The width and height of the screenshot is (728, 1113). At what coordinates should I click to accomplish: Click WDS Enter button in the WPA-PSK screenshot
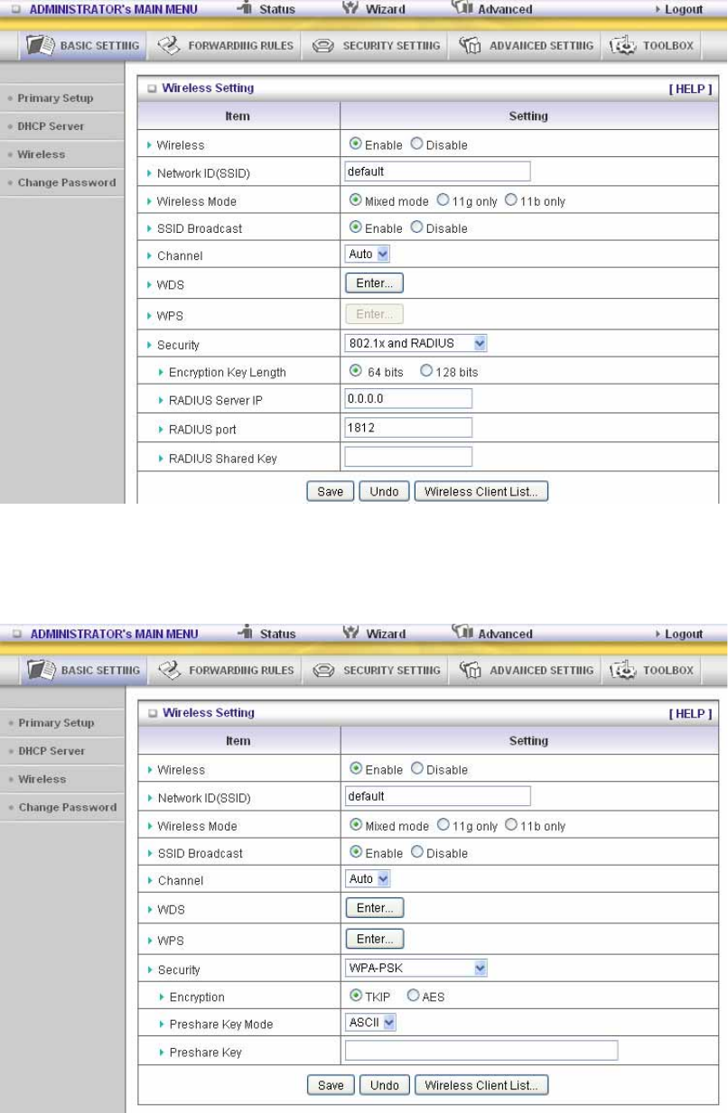pos(374,908)
